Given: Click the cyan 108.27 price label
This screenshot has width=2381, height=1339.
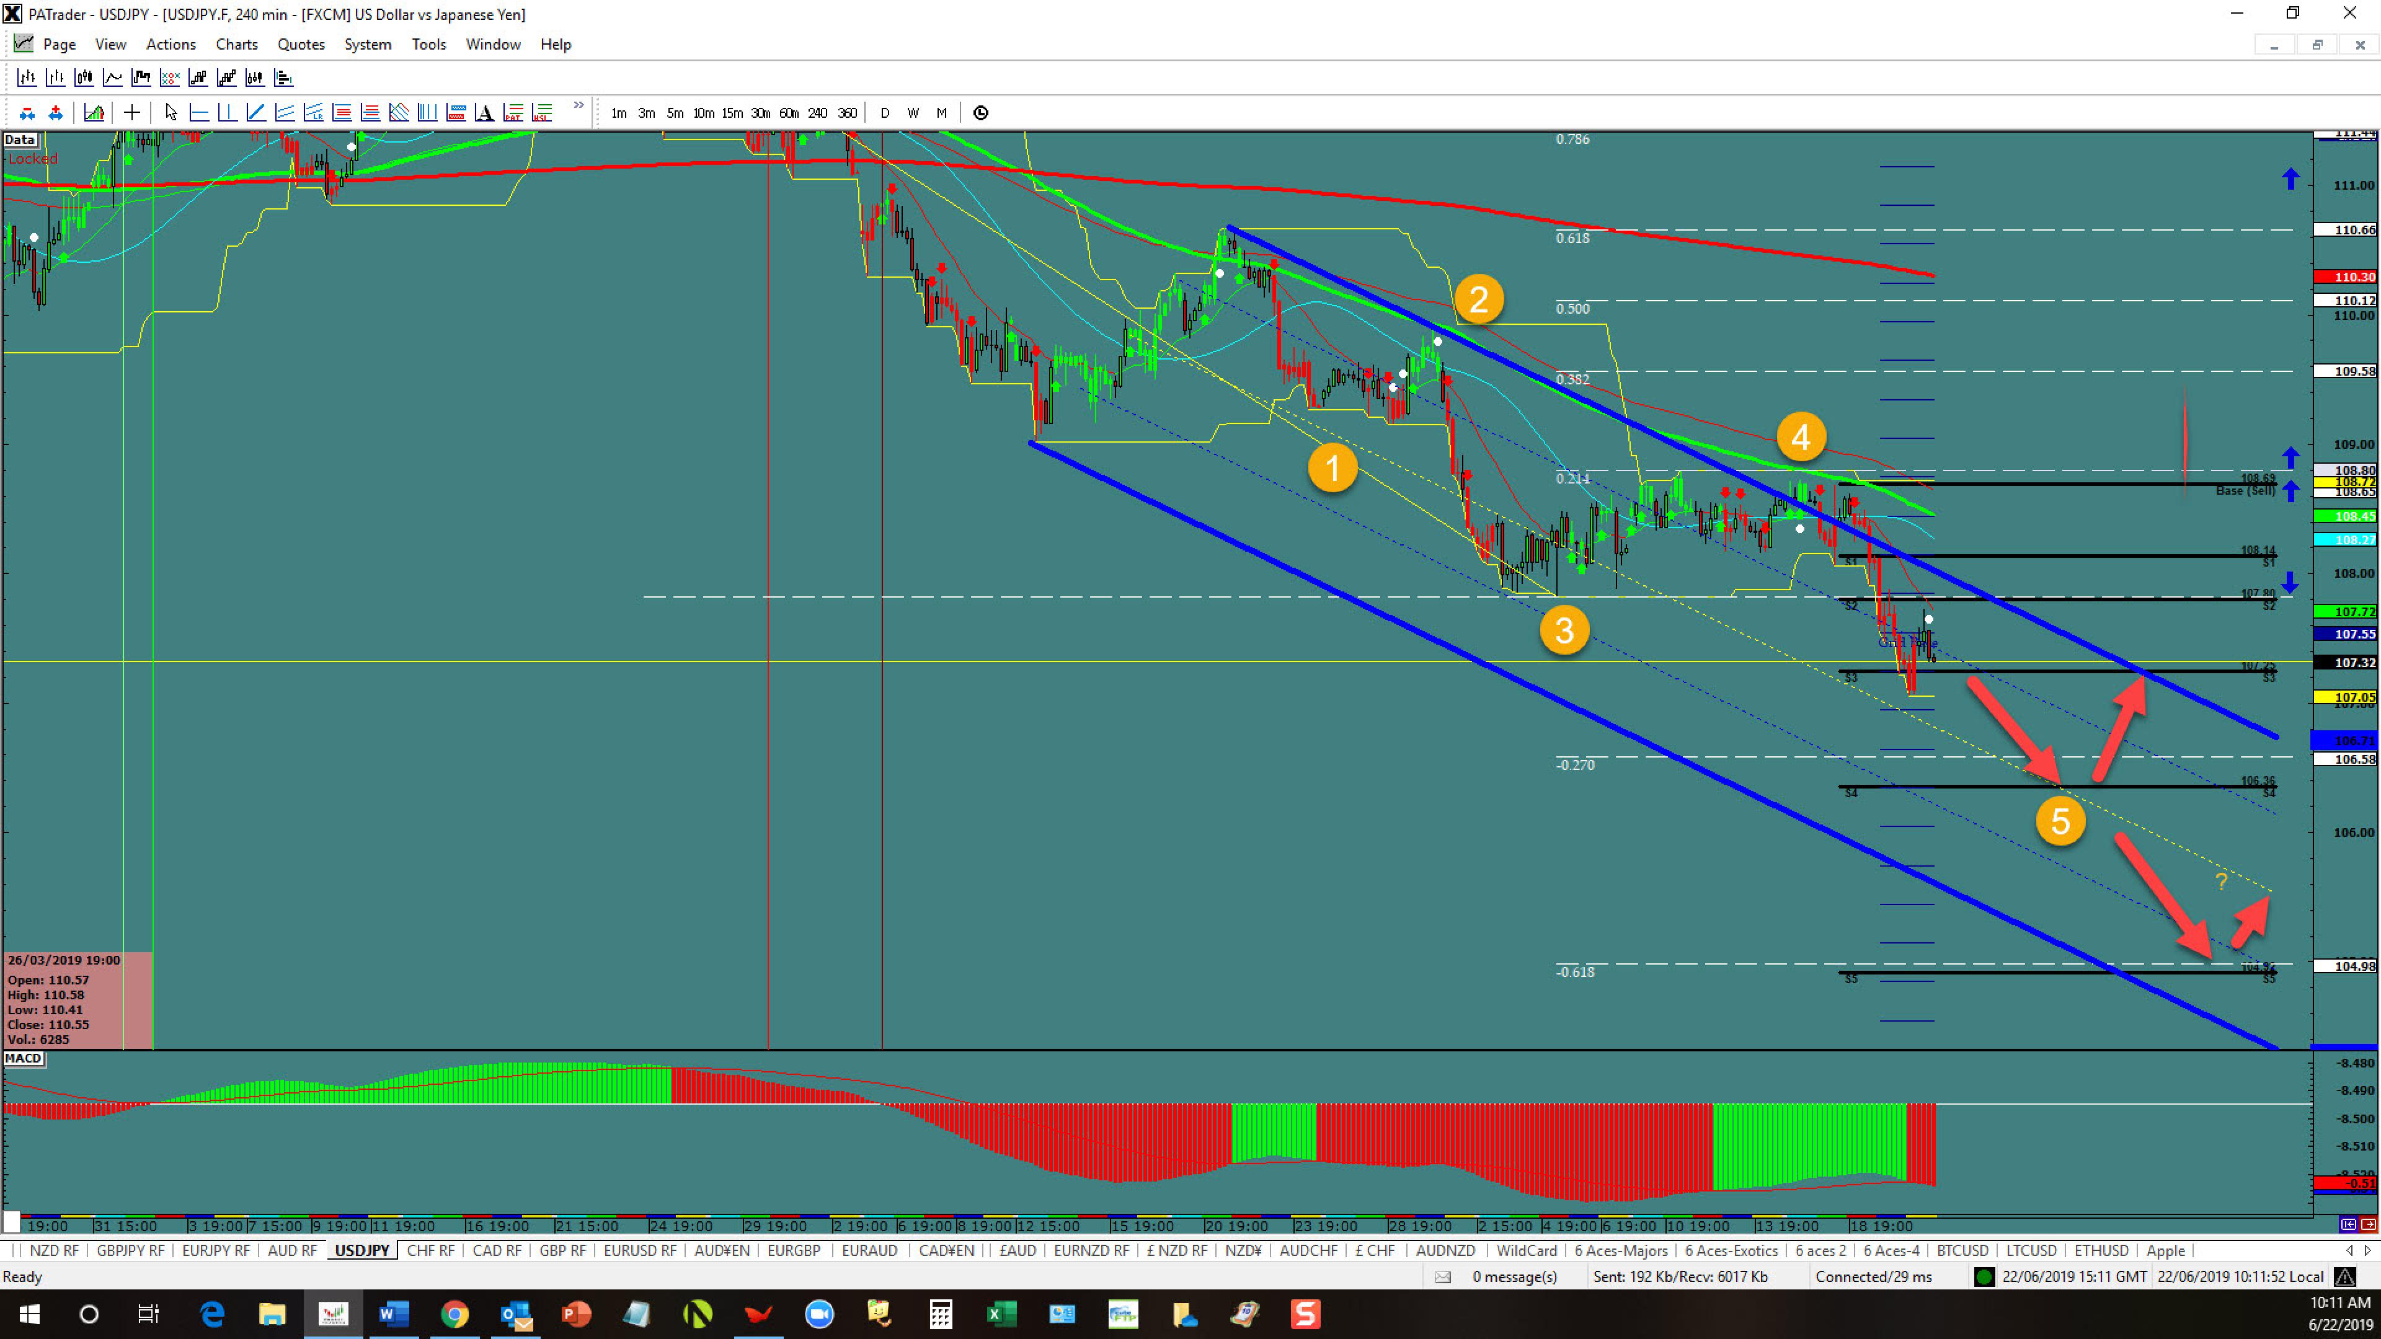Looking at the screenshot, I should 2345,539.
